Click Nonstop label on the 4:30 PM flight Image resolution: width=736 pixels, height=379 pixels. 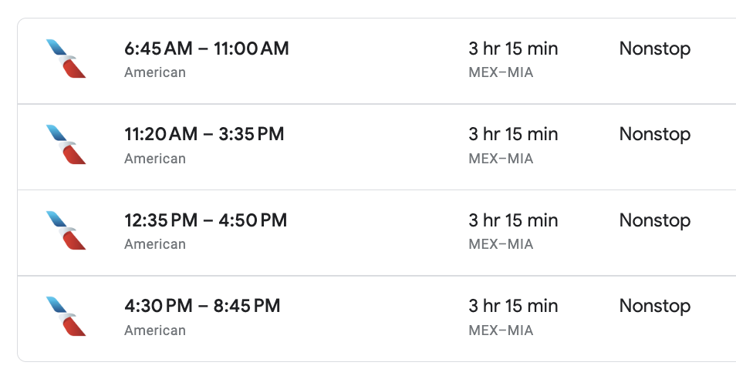655,307
